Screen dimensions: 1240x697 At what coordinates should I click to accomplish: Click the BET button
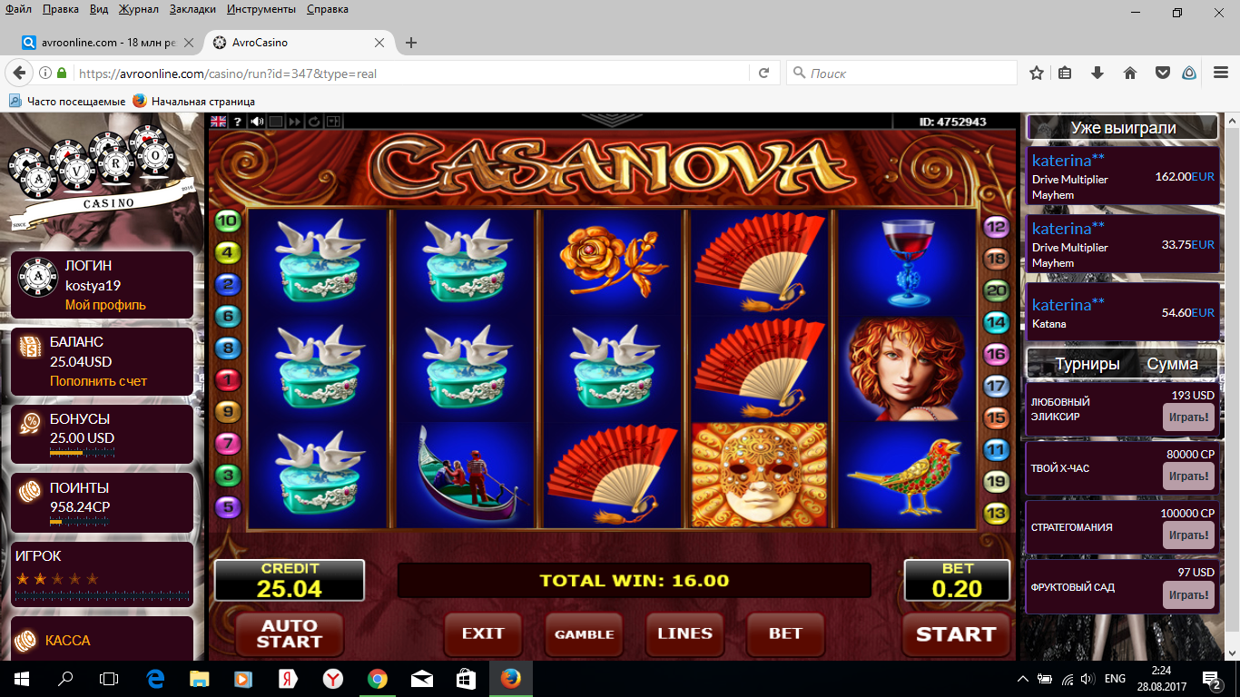tap(785, 633)
